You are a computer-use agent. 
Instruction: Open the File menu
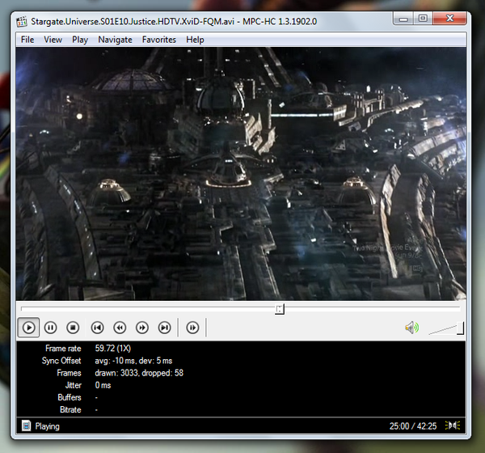(x=27, y=40)
